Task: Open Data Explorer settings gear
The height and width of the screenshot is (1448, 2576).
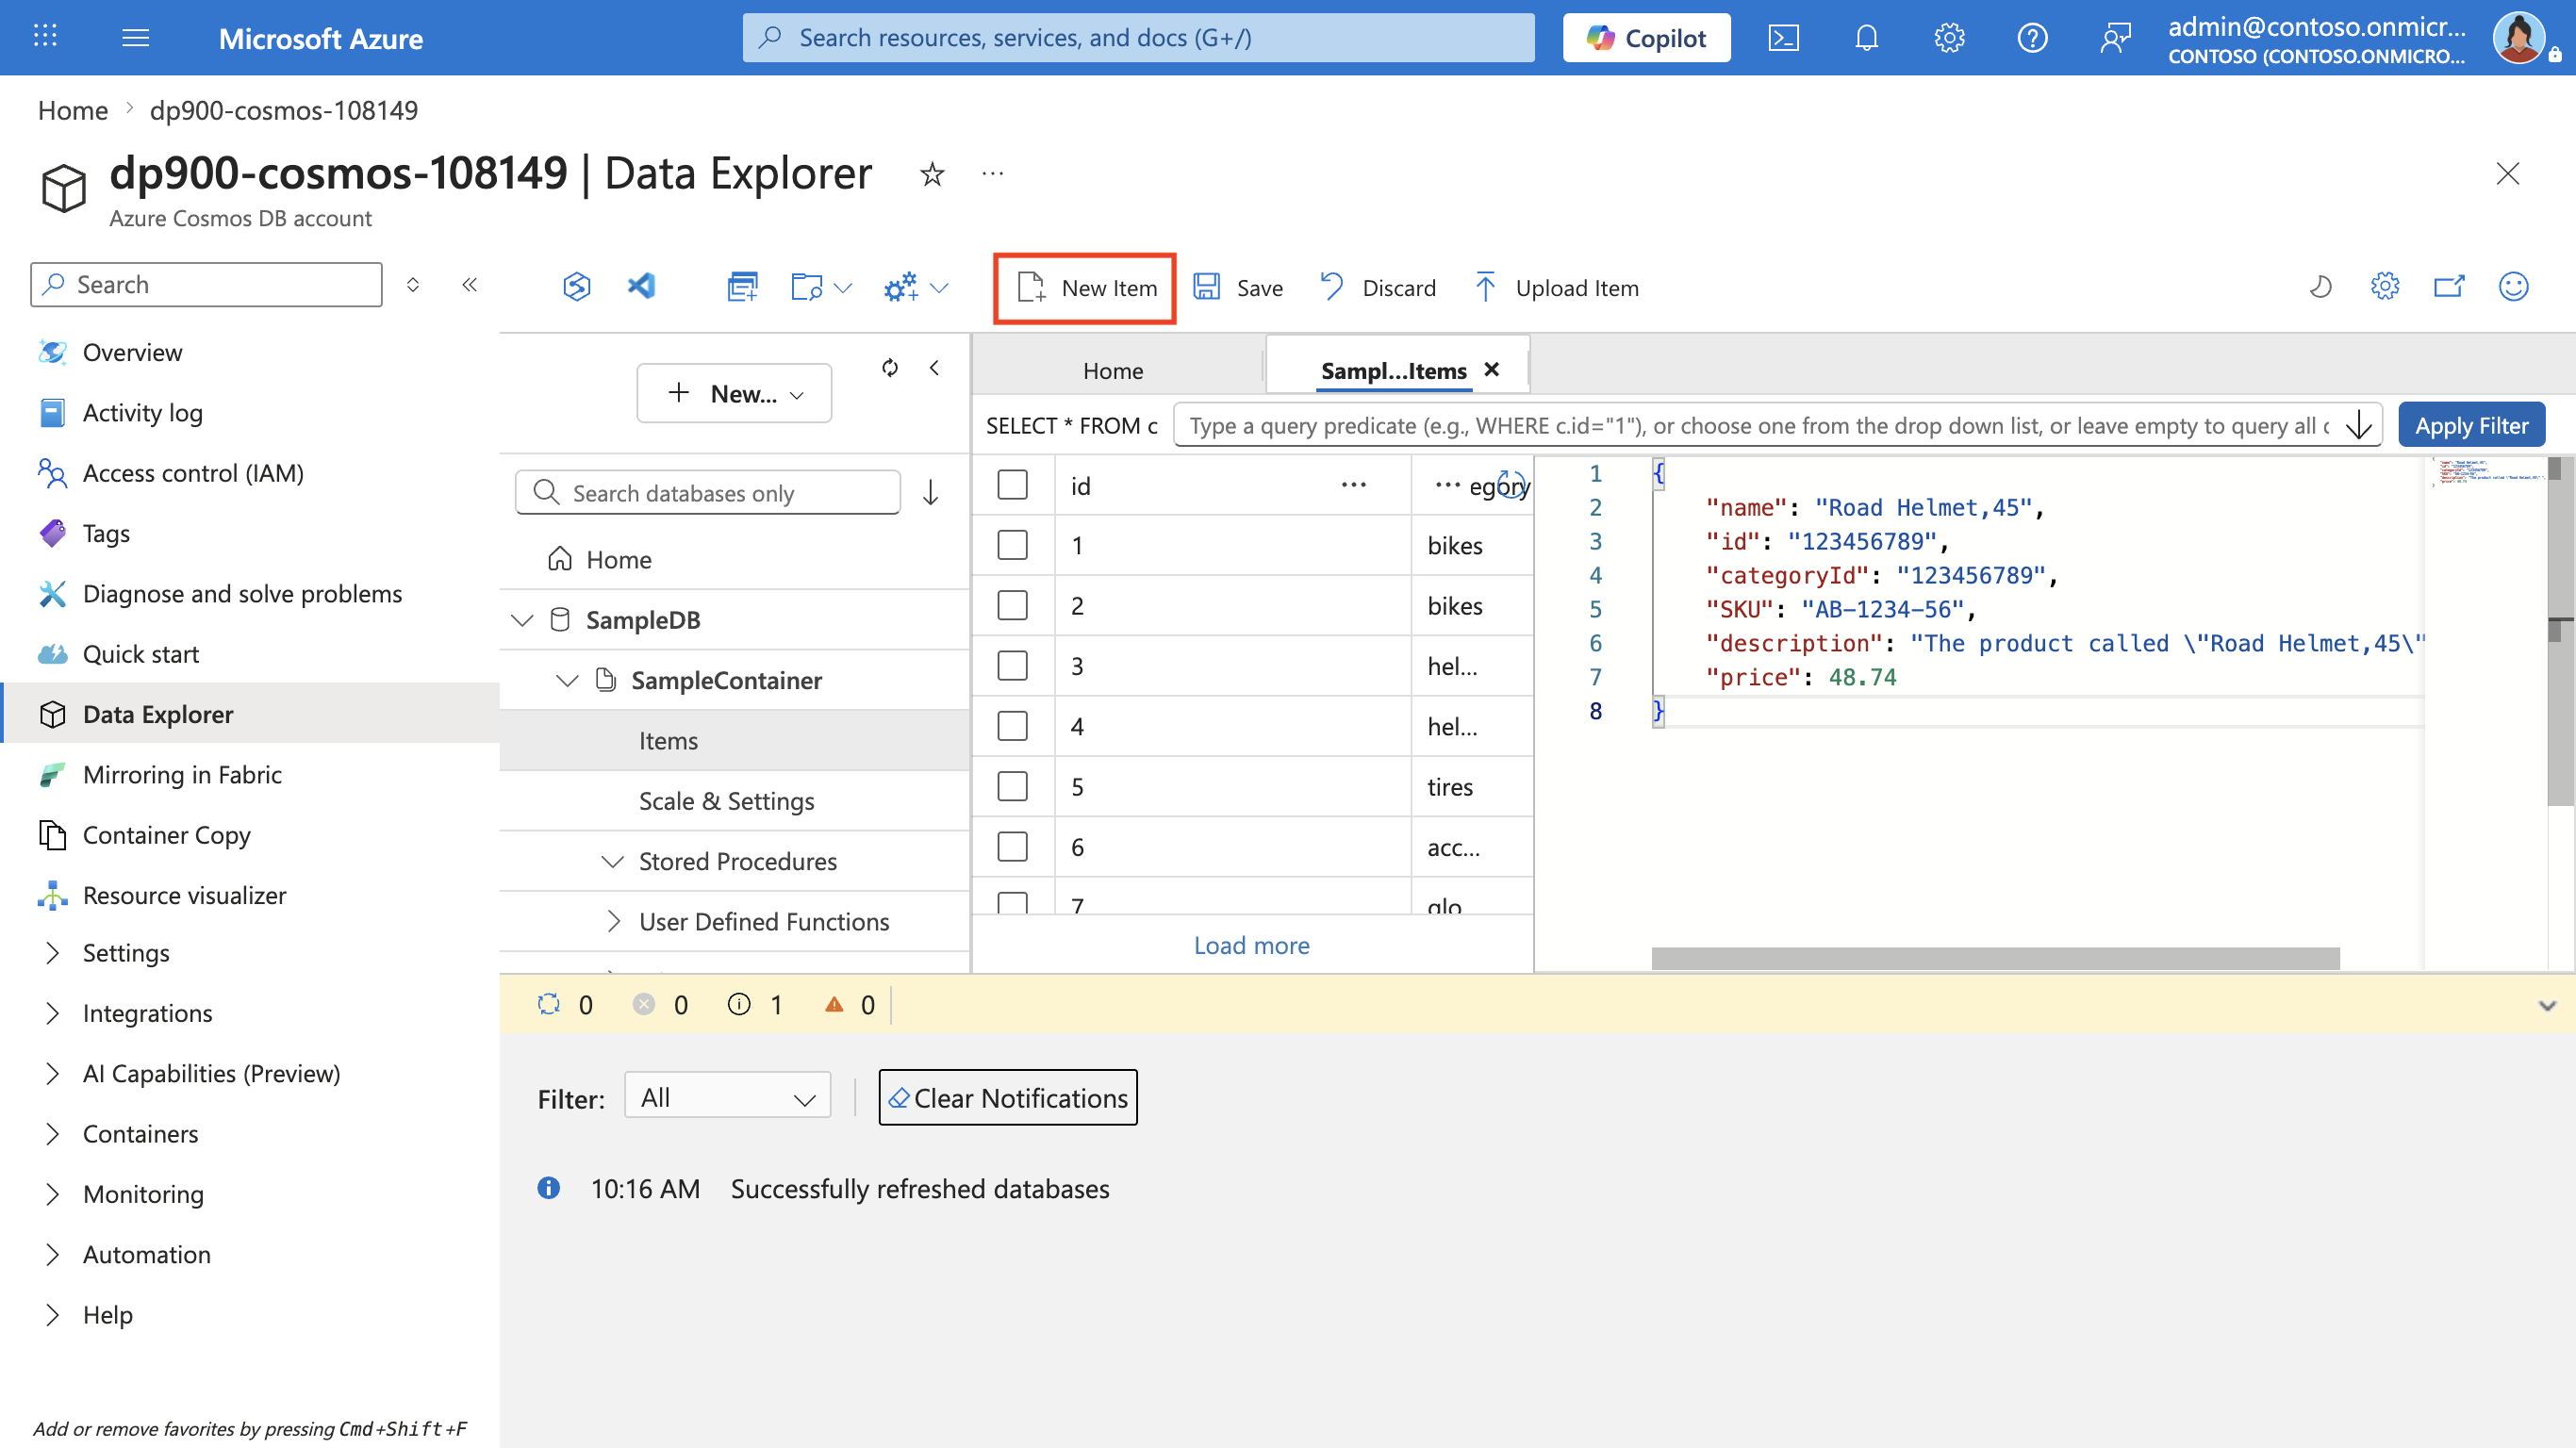Action: (x=2385, y=287)
